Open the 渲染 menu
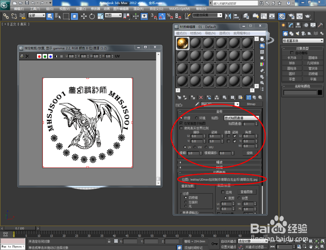Viewport: 326px width, 250px height. click(138, 9)
